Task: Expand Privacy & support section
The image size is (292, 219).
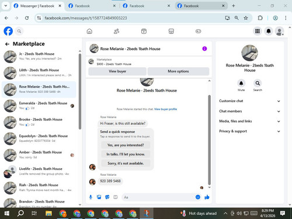Action: pyautogui.click(x=250, y=131)
